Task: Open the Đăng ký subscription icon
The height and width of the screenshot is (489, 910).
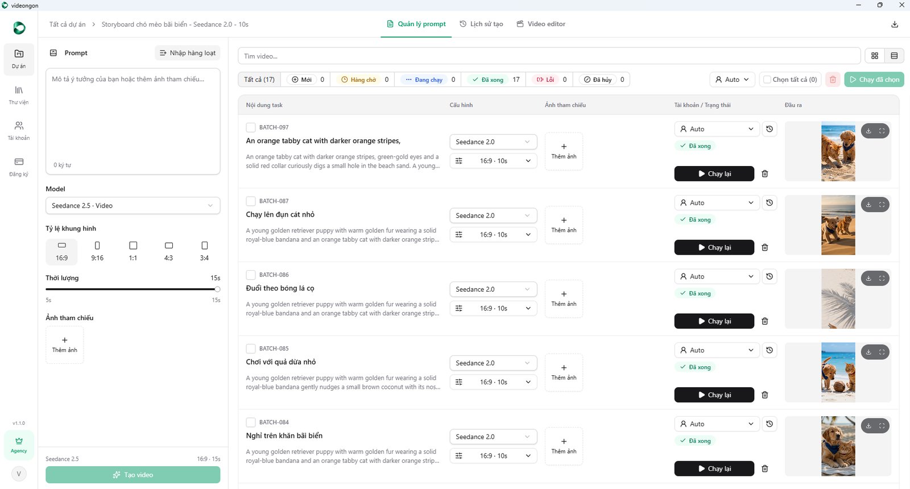Action: [19, 166]
